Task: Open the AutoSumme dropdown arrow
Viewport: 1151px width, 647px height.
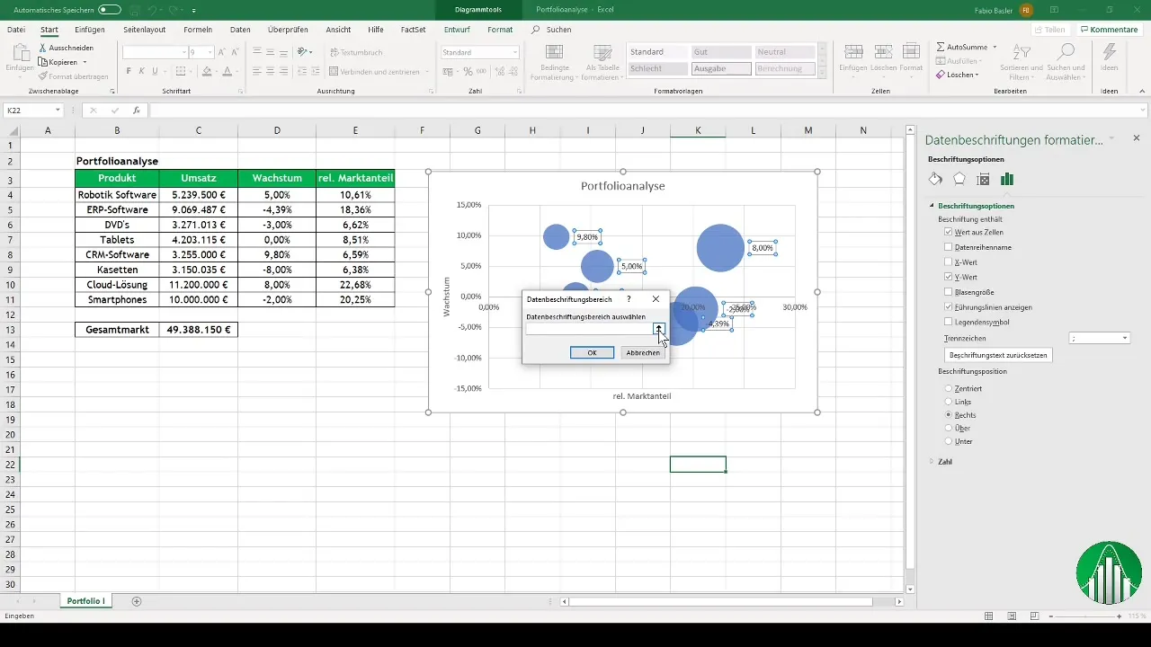Action: (x=993, y=47)
